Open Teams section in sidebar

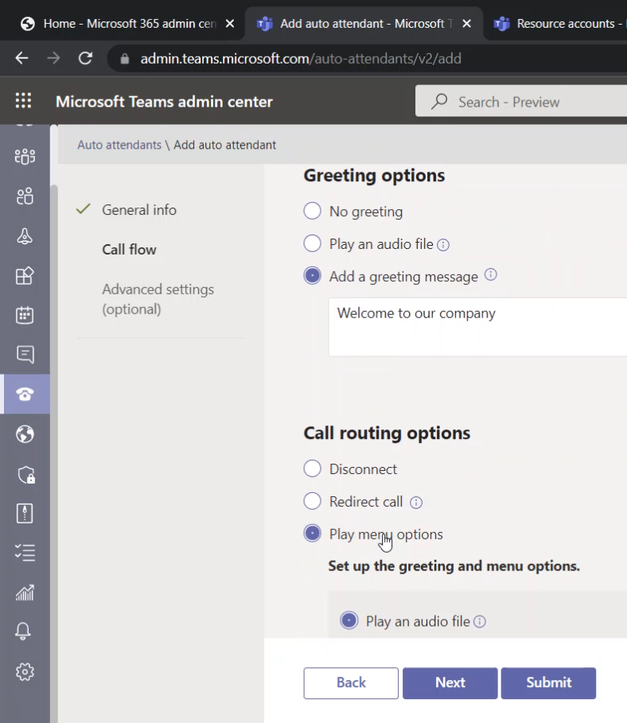point(25,156)
